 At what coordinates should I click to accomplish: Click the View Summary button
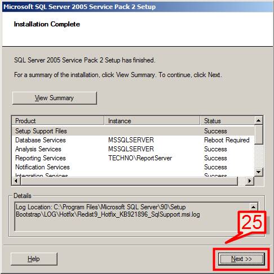55,98
